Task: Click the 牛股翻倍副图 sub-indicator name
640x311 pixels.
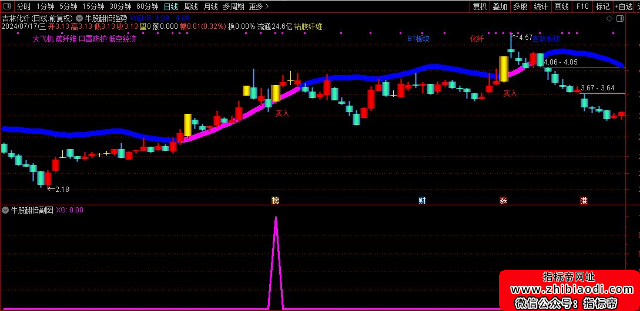Action: 32,210
